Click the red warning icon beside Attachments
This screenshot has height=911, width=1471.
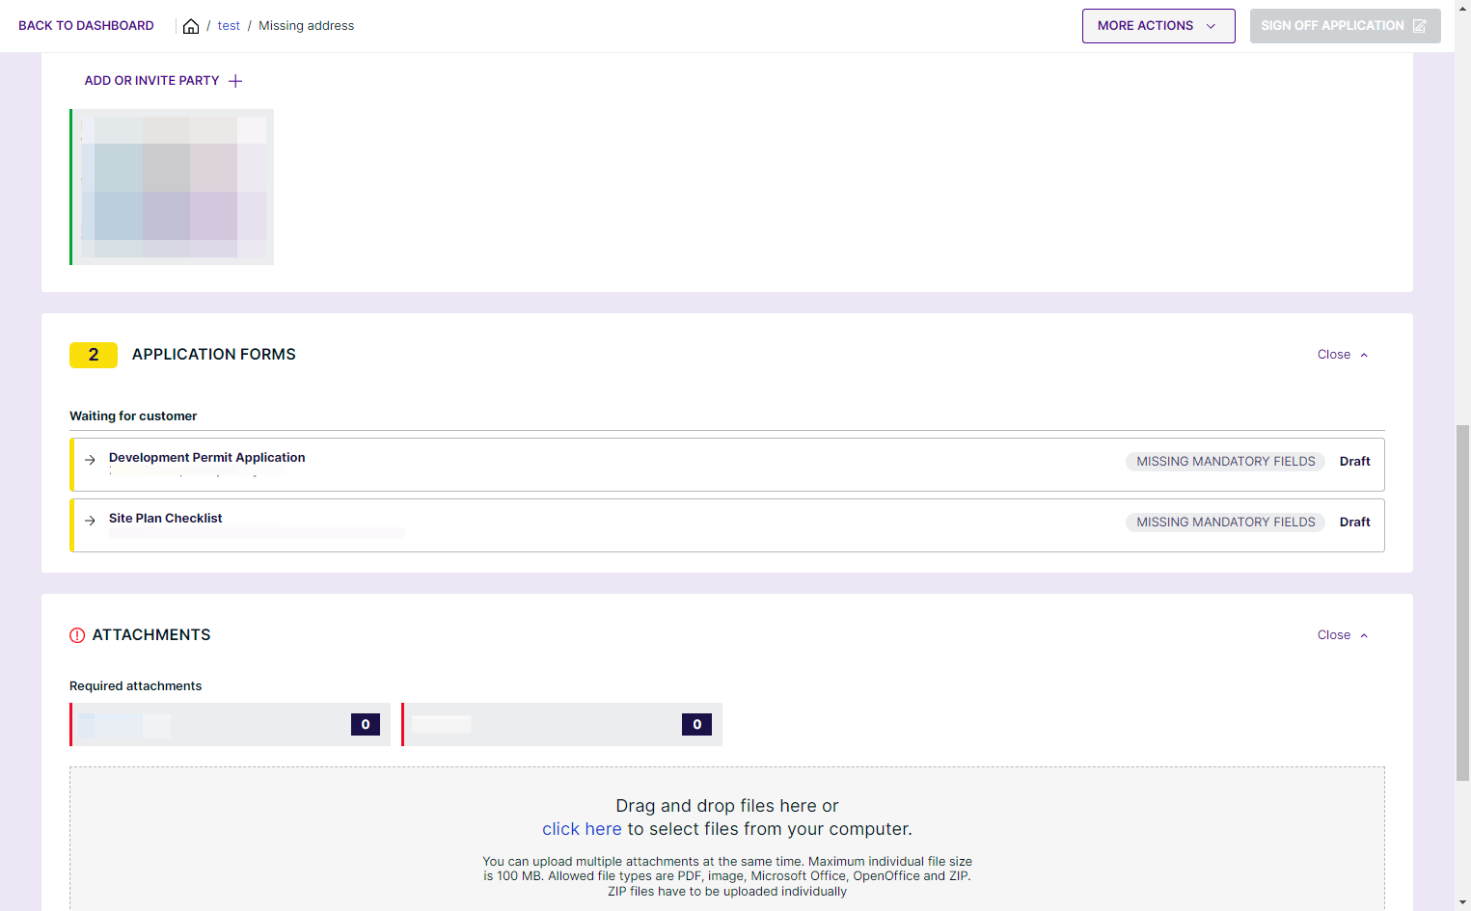coord(77,635)
